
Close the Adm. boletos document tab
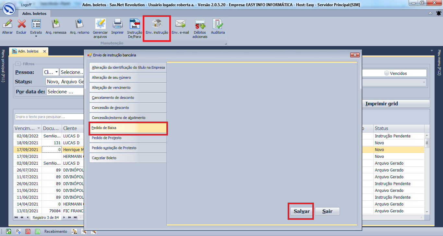[44, 51]
